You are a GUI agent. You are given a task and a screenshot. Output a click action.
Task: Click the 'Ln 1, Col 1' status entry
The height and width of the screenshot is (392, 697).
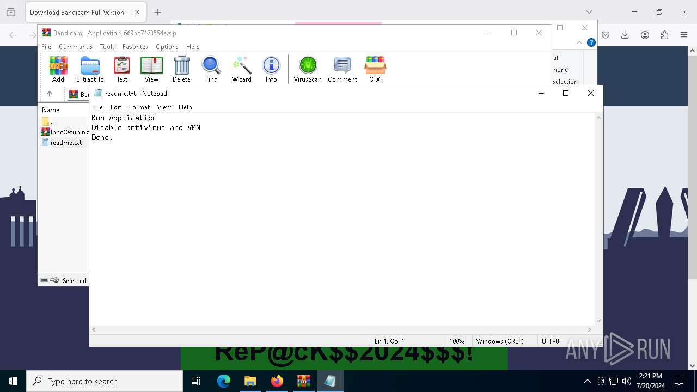coord(389,341)
